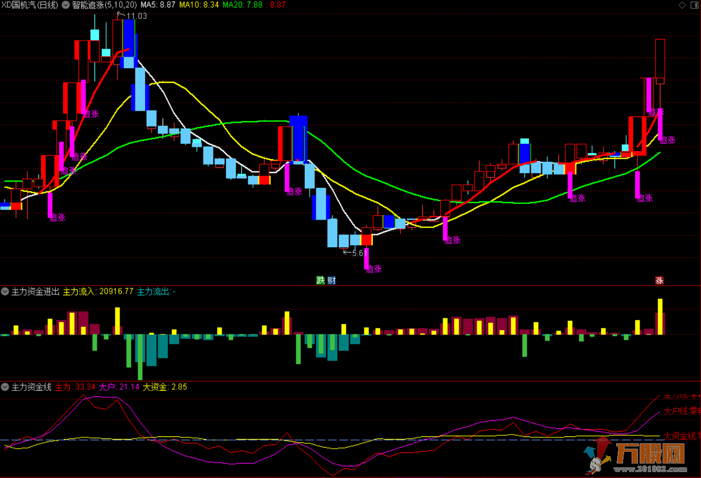Expand the 主力资金线 indicator dropdown arrow
Image resolution: width=701 pixels, height=478 pixels.
[x=5, y=387]
